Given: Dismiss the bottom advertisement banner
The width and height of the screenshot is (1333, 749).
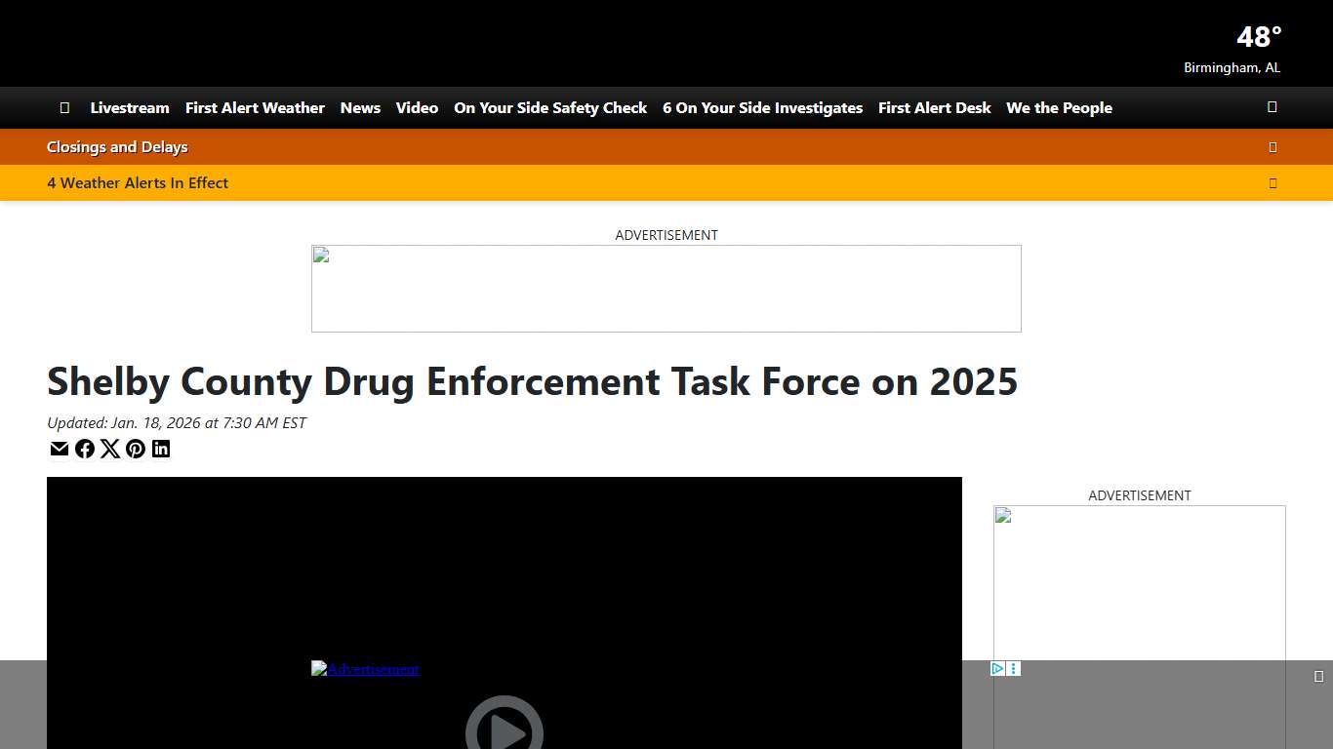Looking at the screenshot, I should coord(1320,674).
